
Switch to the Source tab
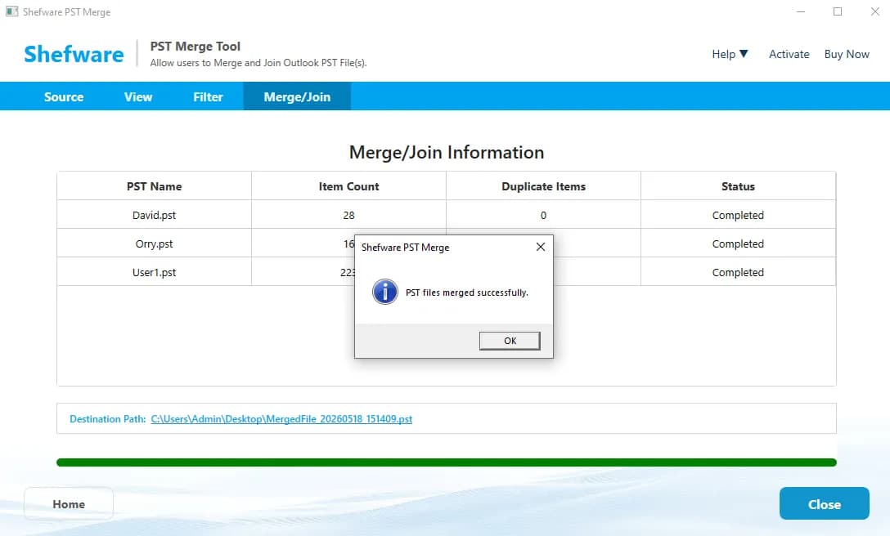point(64,97)
